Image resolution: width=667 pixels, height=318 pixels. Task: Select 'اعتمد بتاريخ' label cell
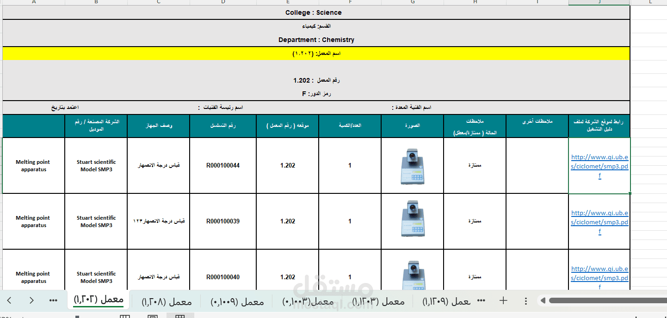[65, 107]
